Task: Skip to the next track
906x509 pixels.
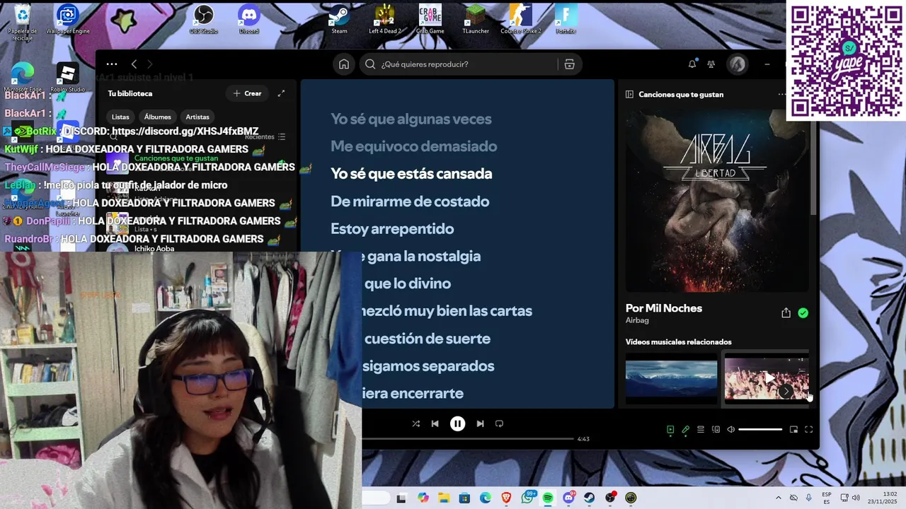Action: [x=480, y=423]
